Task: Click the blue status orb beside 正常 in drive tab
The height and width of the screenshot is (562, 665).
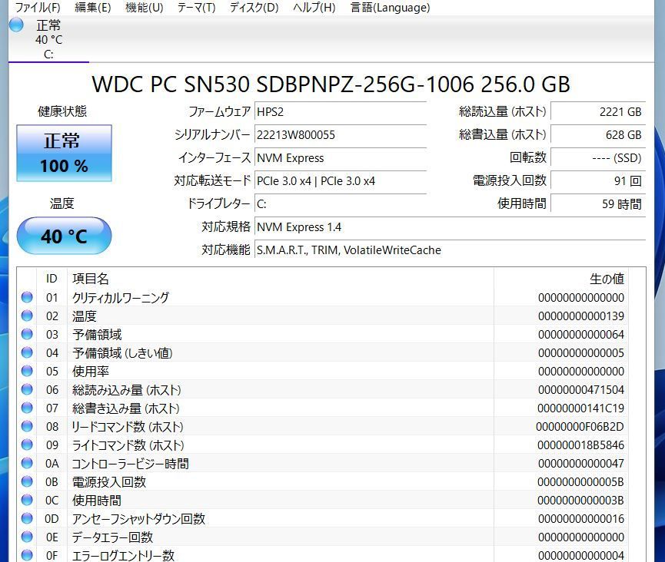Action: pos(16,25)
